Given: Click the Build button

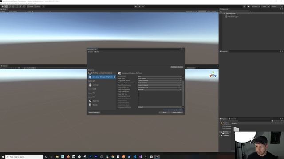Looking at the screenshot, I should point(165,112).
